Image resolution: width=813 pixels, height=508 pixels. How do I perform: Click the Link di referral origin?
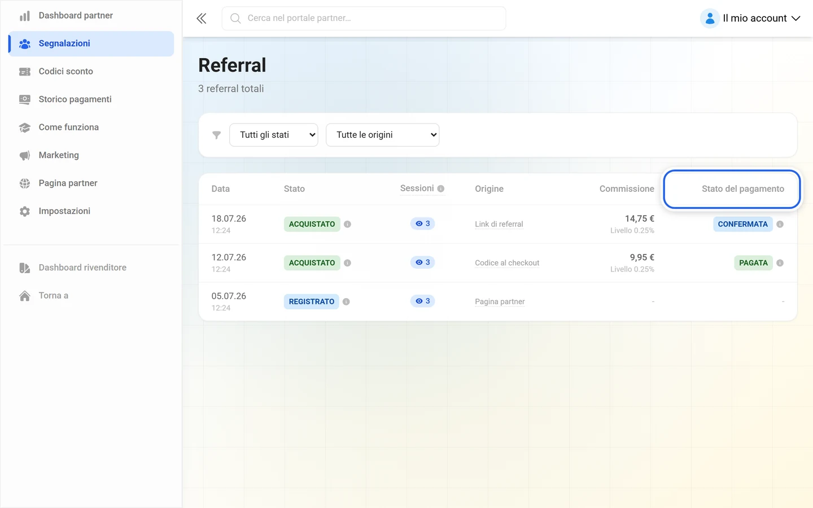tap(499, 224)
